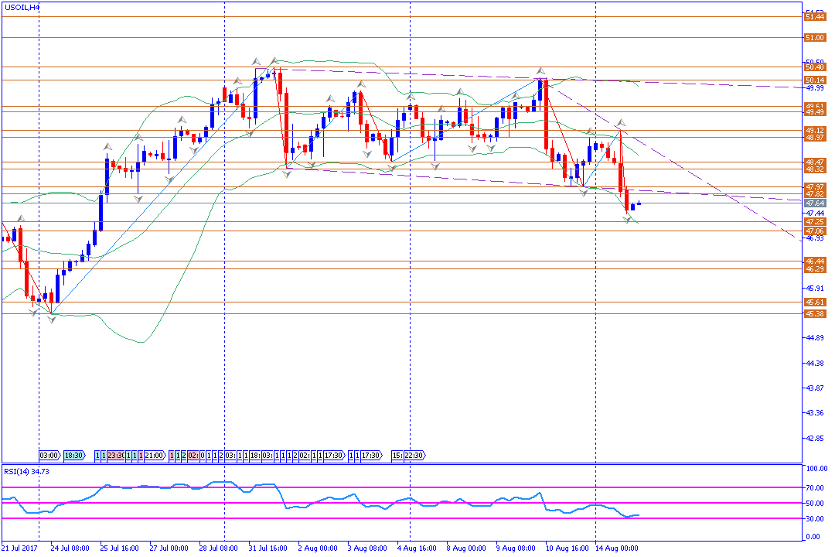Viewport: 835px width, 557px height.
Task: Select the 21:00 event marker
Action: [155, 456]
